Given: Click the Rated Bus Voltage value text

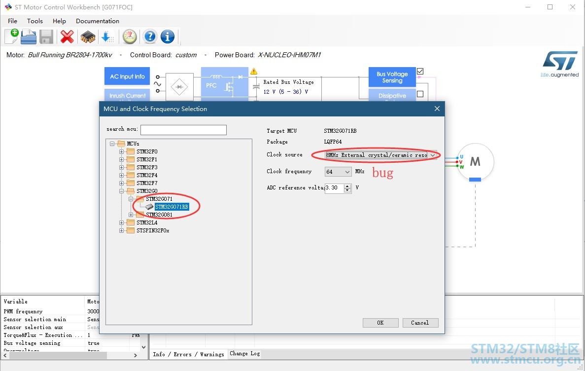Looking at the screenshot, I should coord(286,92).
